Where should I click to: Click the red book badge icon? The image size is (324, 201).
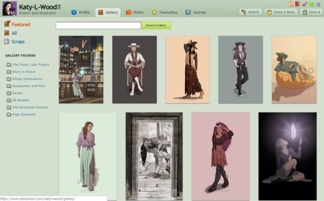297,4
